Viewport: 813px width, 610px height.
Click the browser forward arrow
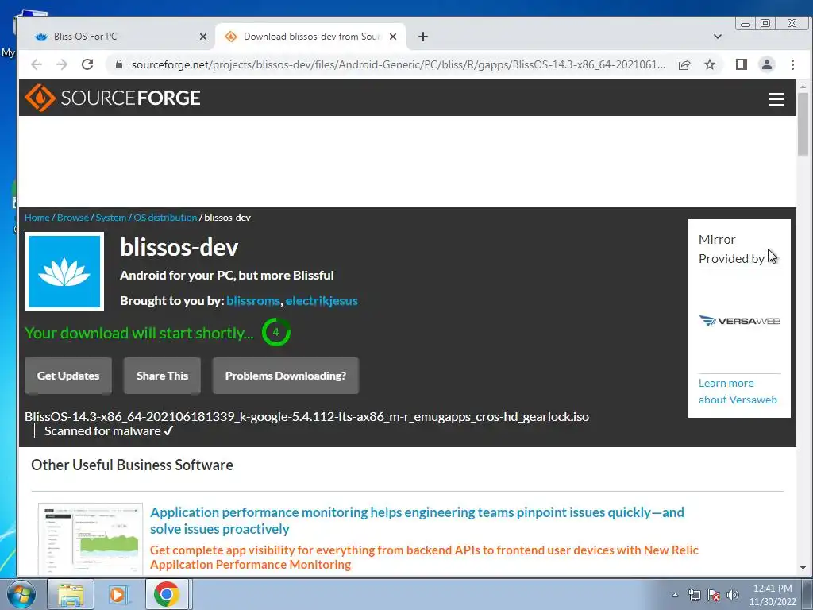[62, 64]
